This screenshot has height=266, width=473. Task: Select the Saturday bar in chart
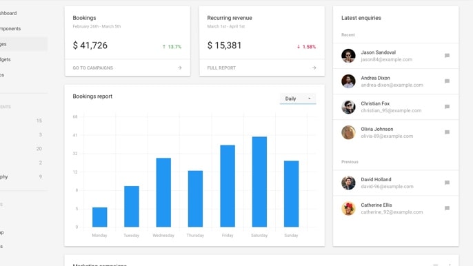click(259, 182)
